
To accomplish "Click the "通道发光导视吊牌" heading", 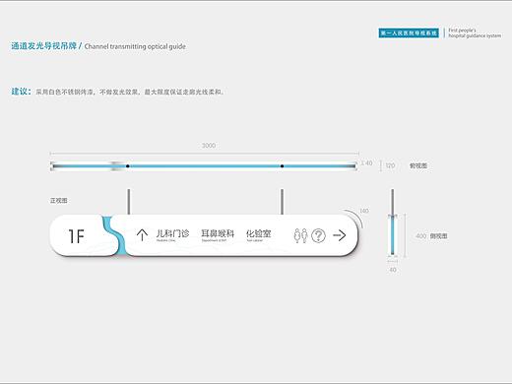I will 43,46.
